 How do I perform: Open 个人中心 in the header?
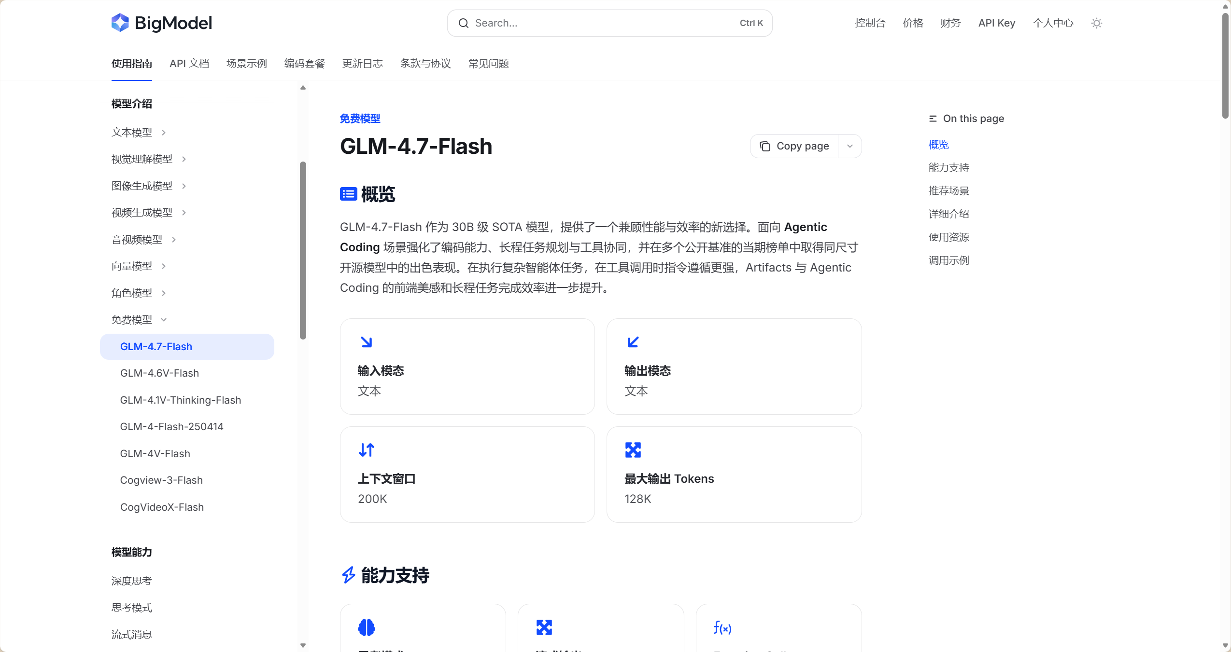click(1053, 23)
